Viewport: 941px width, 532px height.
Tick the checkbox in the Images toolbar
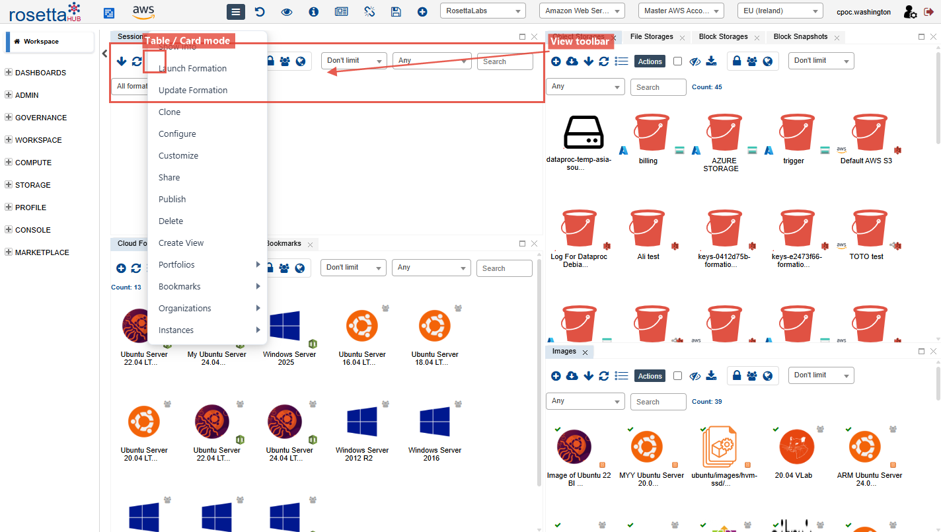coord(677,376)
